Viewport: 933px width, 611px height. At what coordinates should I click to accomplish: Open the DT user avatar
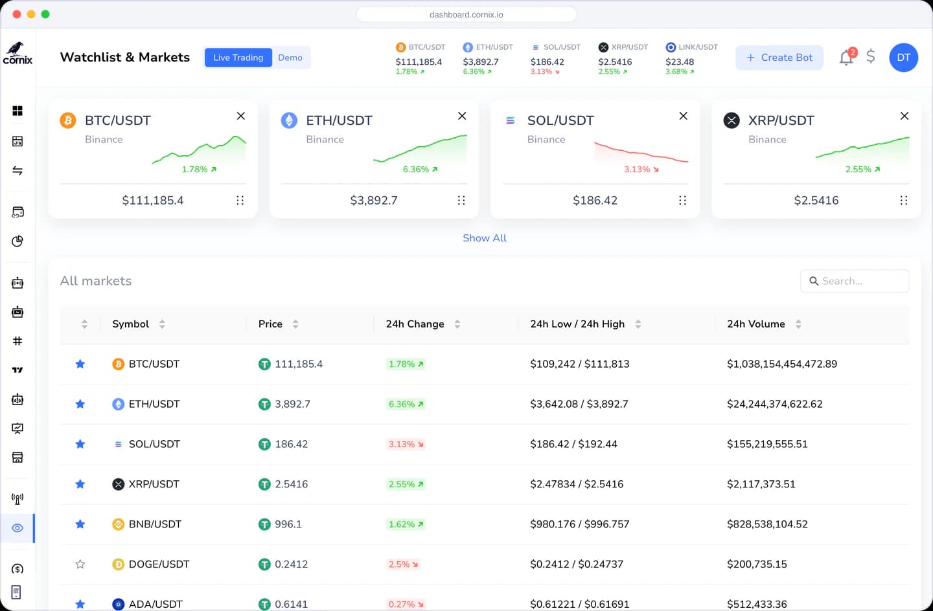[904, 58]
